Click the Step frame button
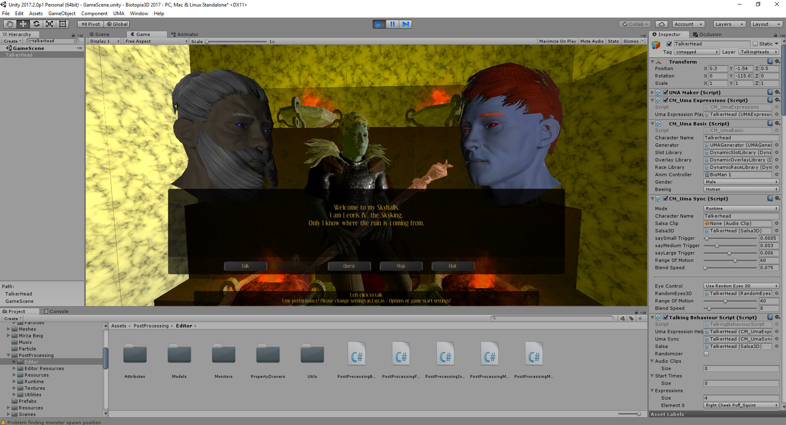The width and height of the screenshot is (786, 425). 406,24
